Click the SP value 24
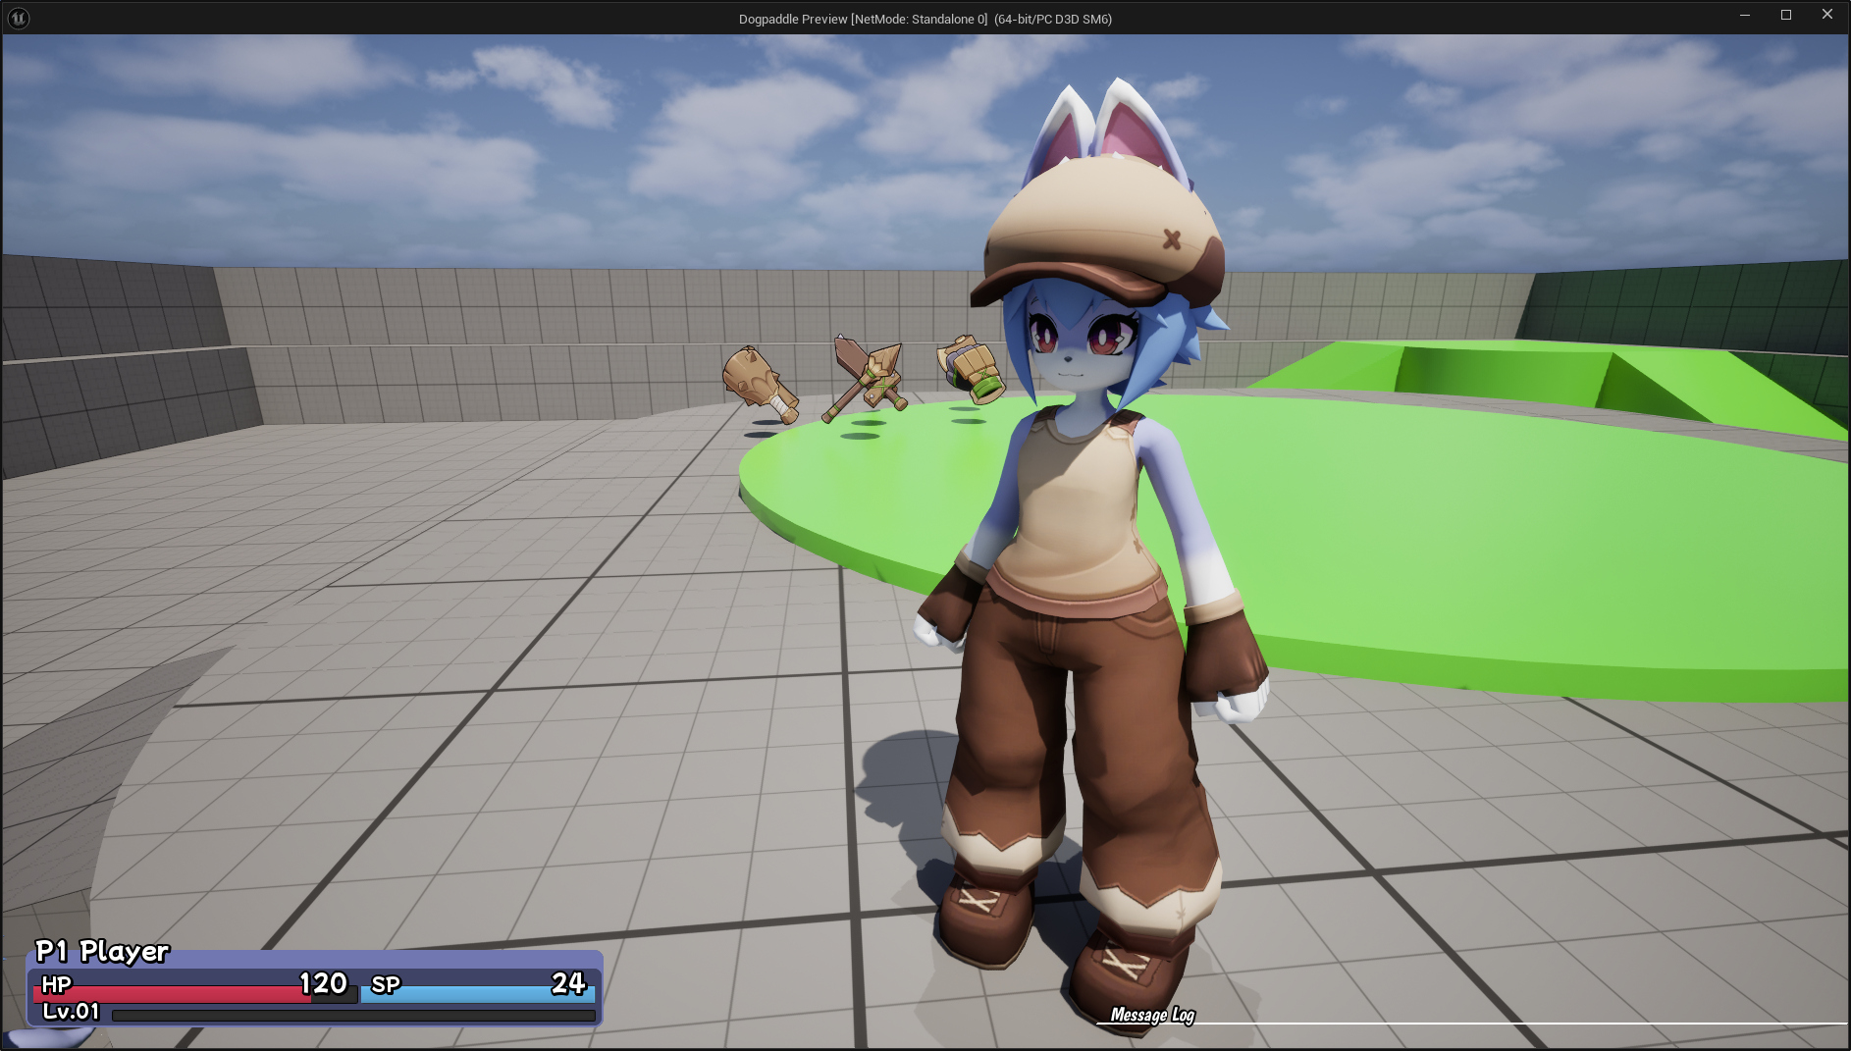This screenshot has width=1851, height=1051. (x=568, y=983)
